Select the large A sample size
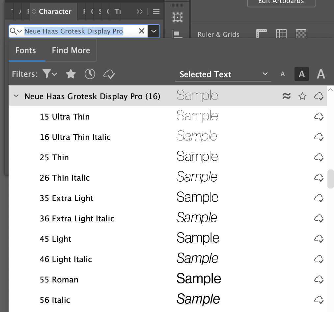The height and width of the screenshot is (312, 334). point(320,74)
